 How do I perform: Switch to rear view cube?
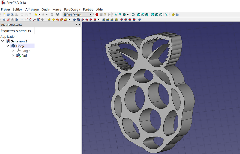pos(153,15)
